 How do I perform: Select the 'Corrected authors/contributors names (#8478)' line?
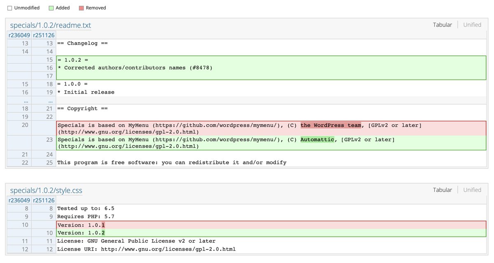[271, 68]
